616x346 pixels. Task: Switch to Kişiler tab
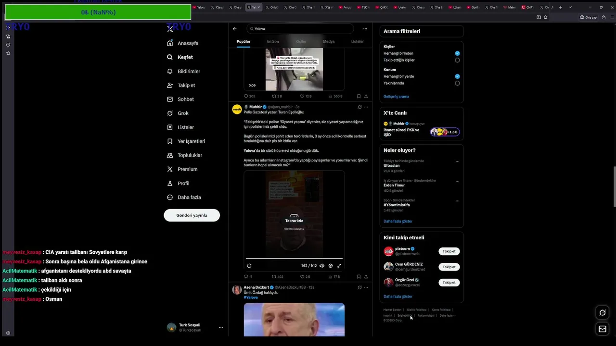[301, 42]
